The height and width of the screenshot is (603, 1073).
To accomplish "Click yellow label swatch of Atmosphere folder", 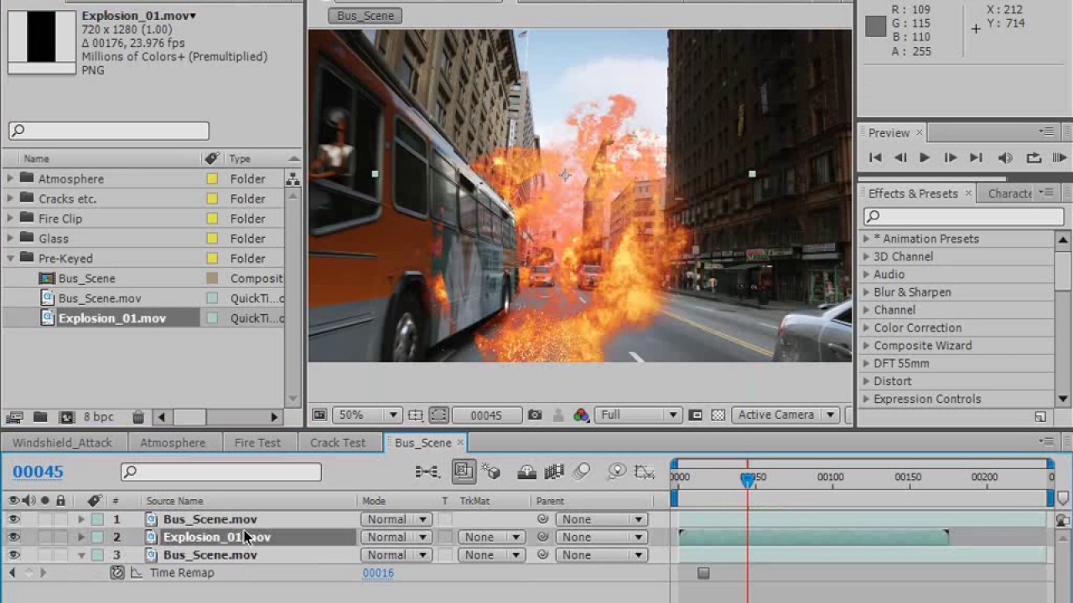I will (x=212, y=178).
